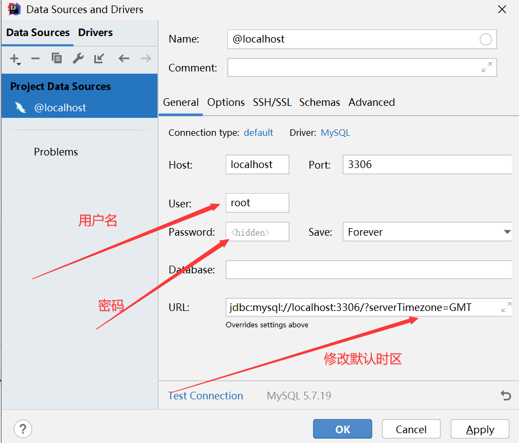The width and height of the screenshot is (519, 443).
Task: Select the @localhost data source in the tree
Action: tap(80, 107)
